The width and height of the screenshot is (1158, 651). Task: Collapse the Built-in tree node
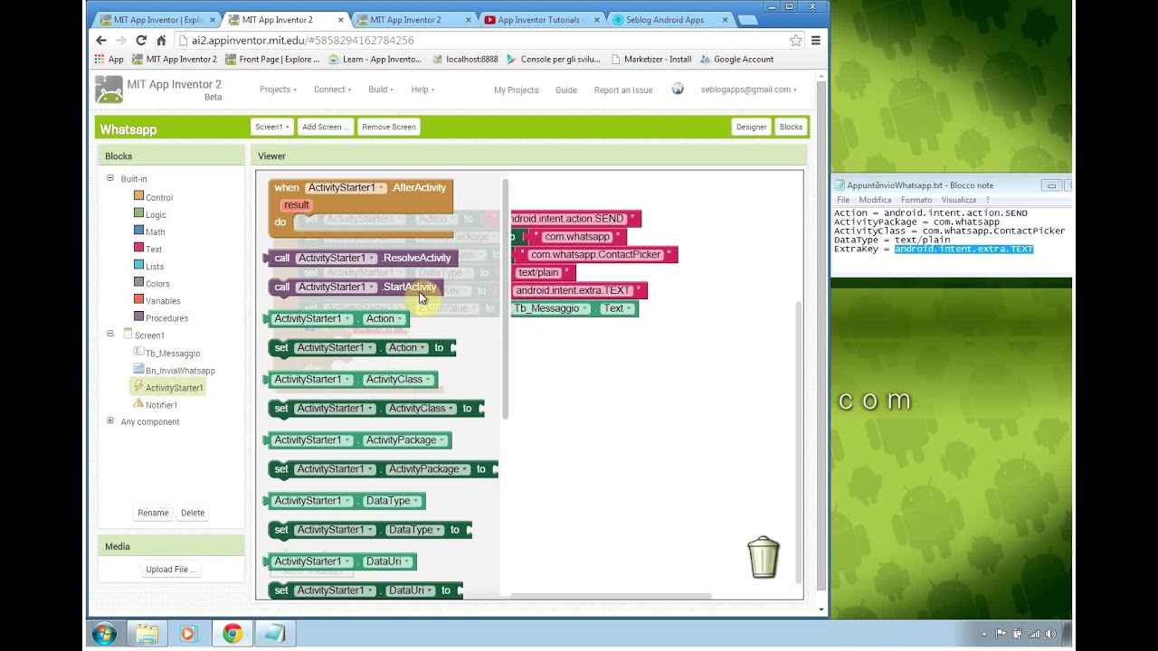coord(110,178)
